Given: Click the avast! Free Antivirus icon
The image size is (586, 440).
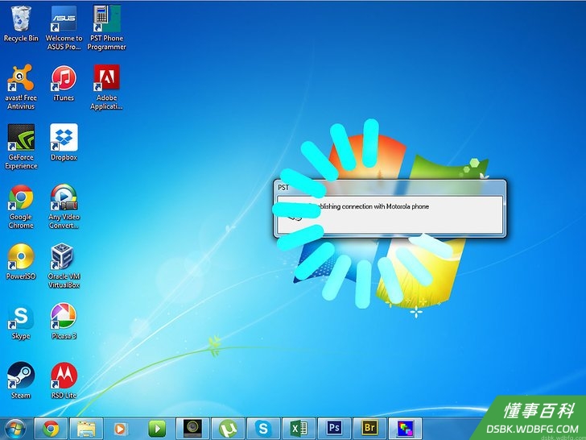Looking at the screenshot, I should pyautogui.click(x=21, y=87).
